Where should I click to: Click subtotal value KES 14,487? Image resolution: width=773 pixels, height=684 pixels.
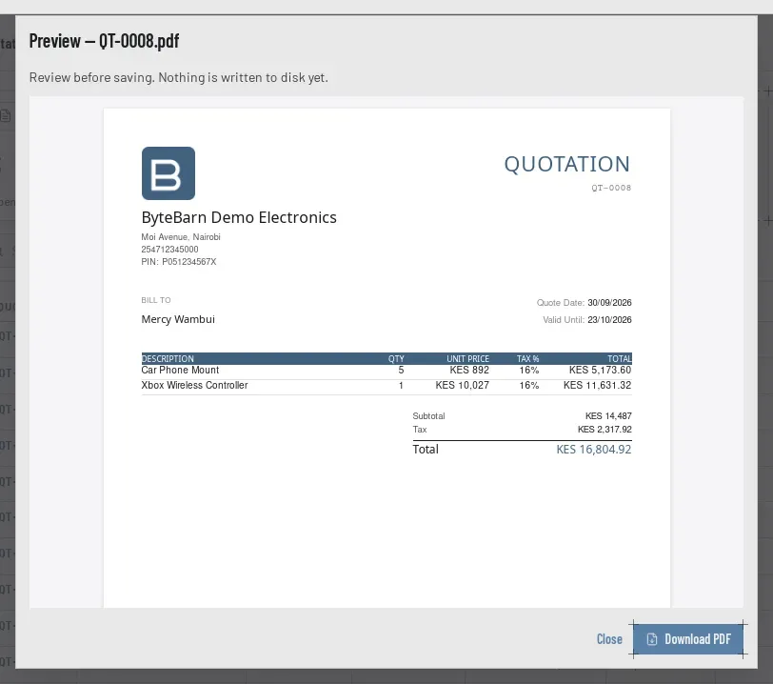tap(608, 416)
